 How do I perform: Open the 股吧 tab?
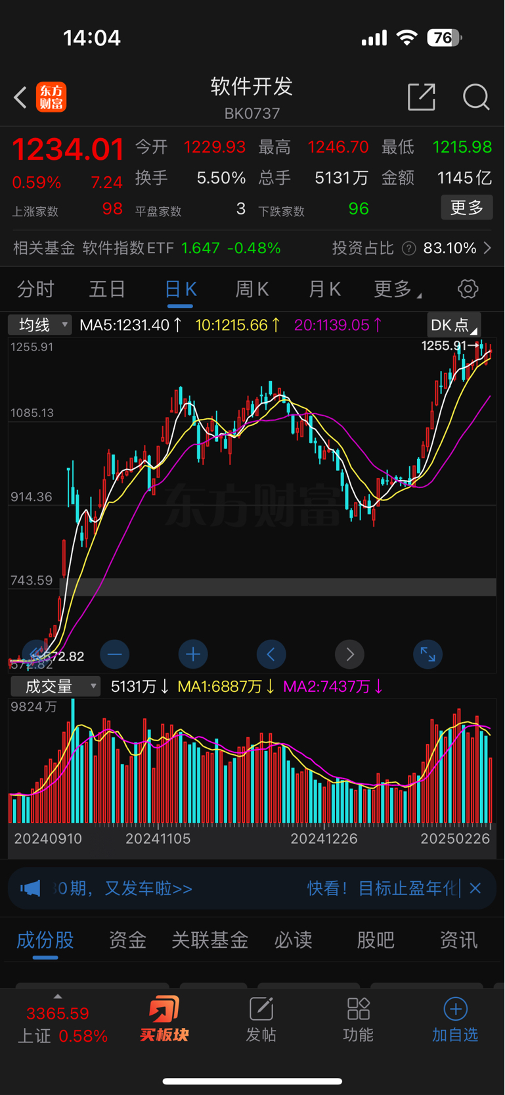(x=376, y=940)
